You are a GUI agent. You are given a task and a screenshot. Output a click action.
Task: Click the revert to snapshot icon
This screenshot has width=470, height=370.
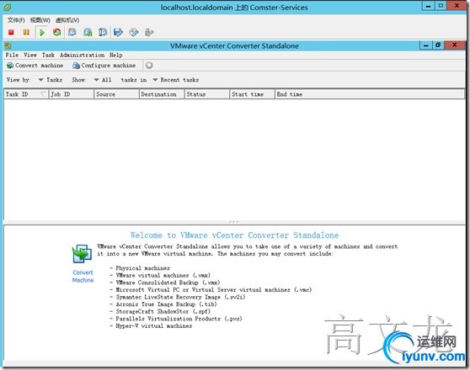[x=88, y=32]
